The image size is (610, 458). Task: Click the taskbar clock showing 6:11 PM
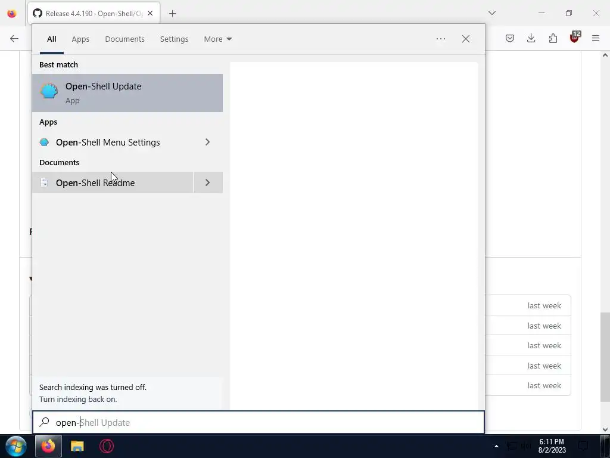point(552,446)
